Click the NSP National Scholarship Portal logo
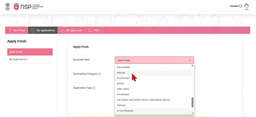 click(x=28, y=7)
